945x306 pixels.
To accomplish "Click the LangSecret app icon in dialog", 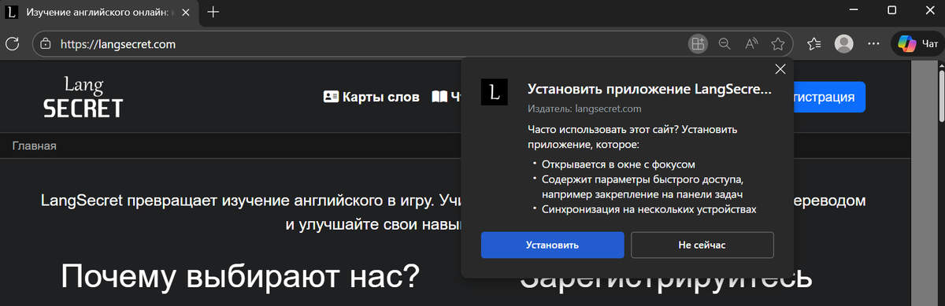I will tap(495, 92).
